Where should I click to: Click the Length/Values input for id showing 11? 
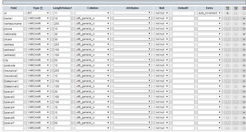coord(62,13)
